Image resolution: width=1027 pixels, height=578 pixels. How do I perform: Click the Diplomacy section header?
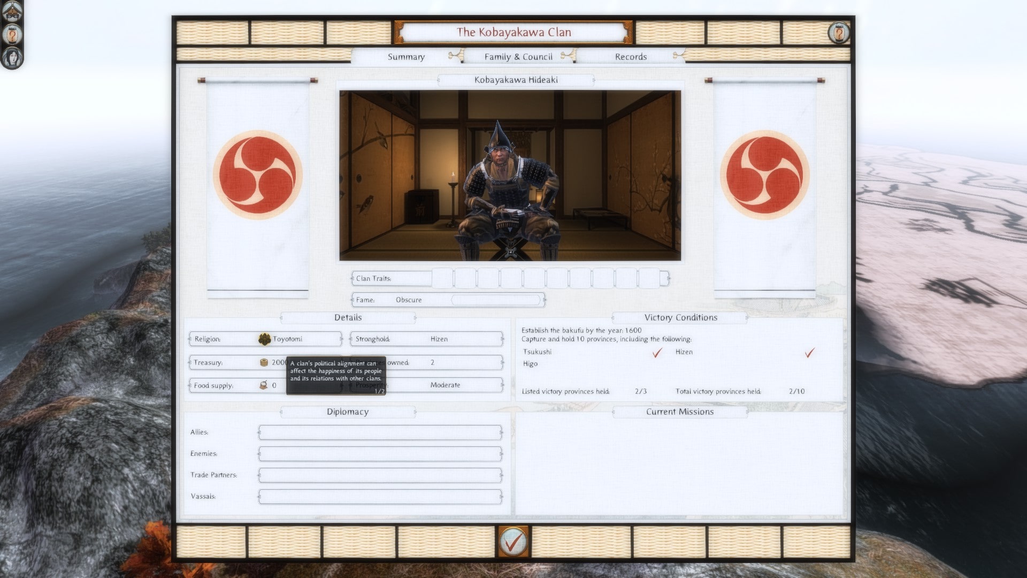348,412
